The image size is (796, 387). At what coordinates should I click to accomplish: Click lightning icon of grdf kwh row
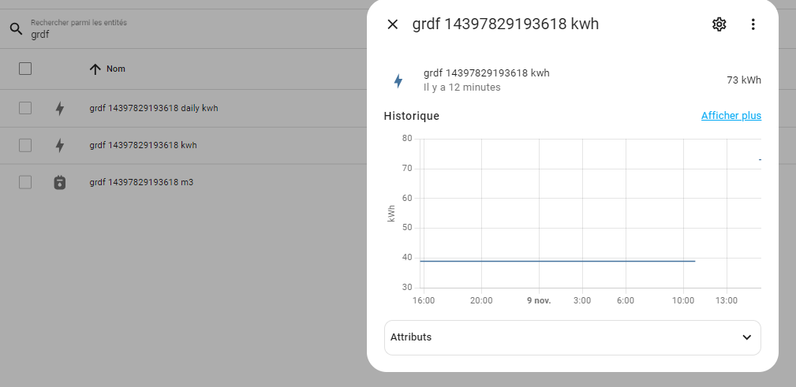[60, 145]
